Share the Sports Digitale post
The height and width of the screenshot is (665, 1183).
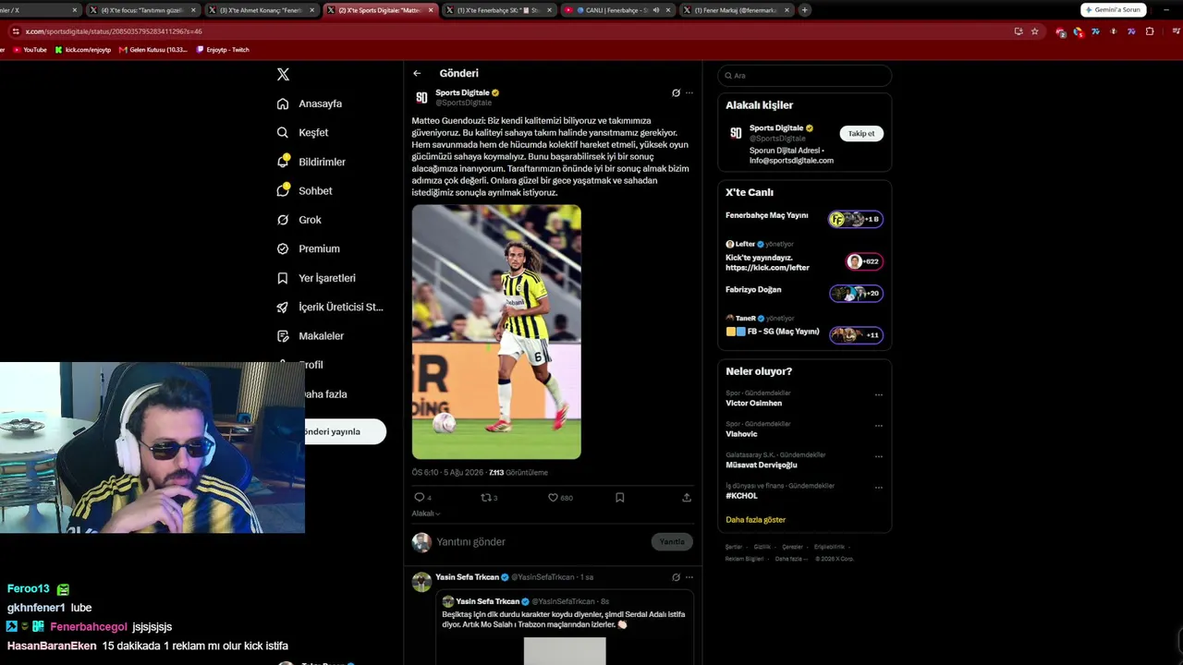pyautogui.click(x=687, y=497)
